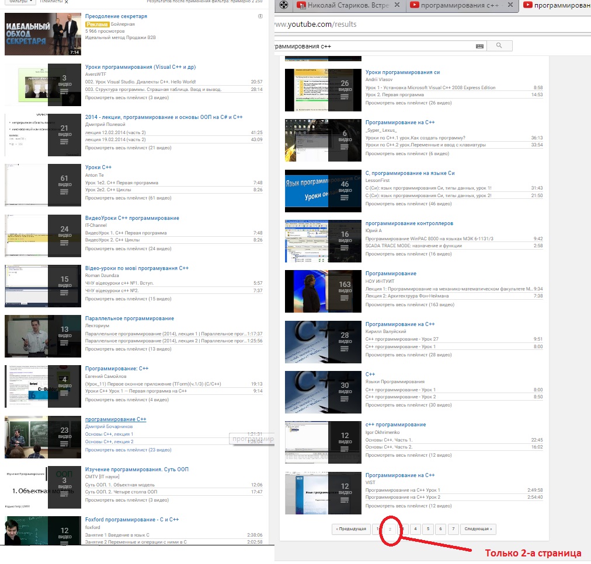Open the on-screen keyboard icon in the search box
Viewport: 591px width, 564px height.
[x=479, y=46]
